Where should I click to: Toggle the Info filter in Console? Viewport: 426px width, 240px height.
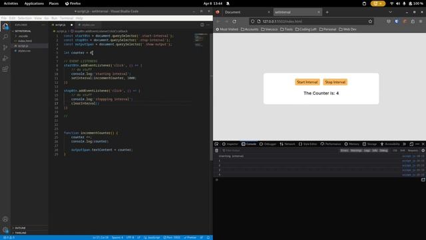click(x=375, y=151)
